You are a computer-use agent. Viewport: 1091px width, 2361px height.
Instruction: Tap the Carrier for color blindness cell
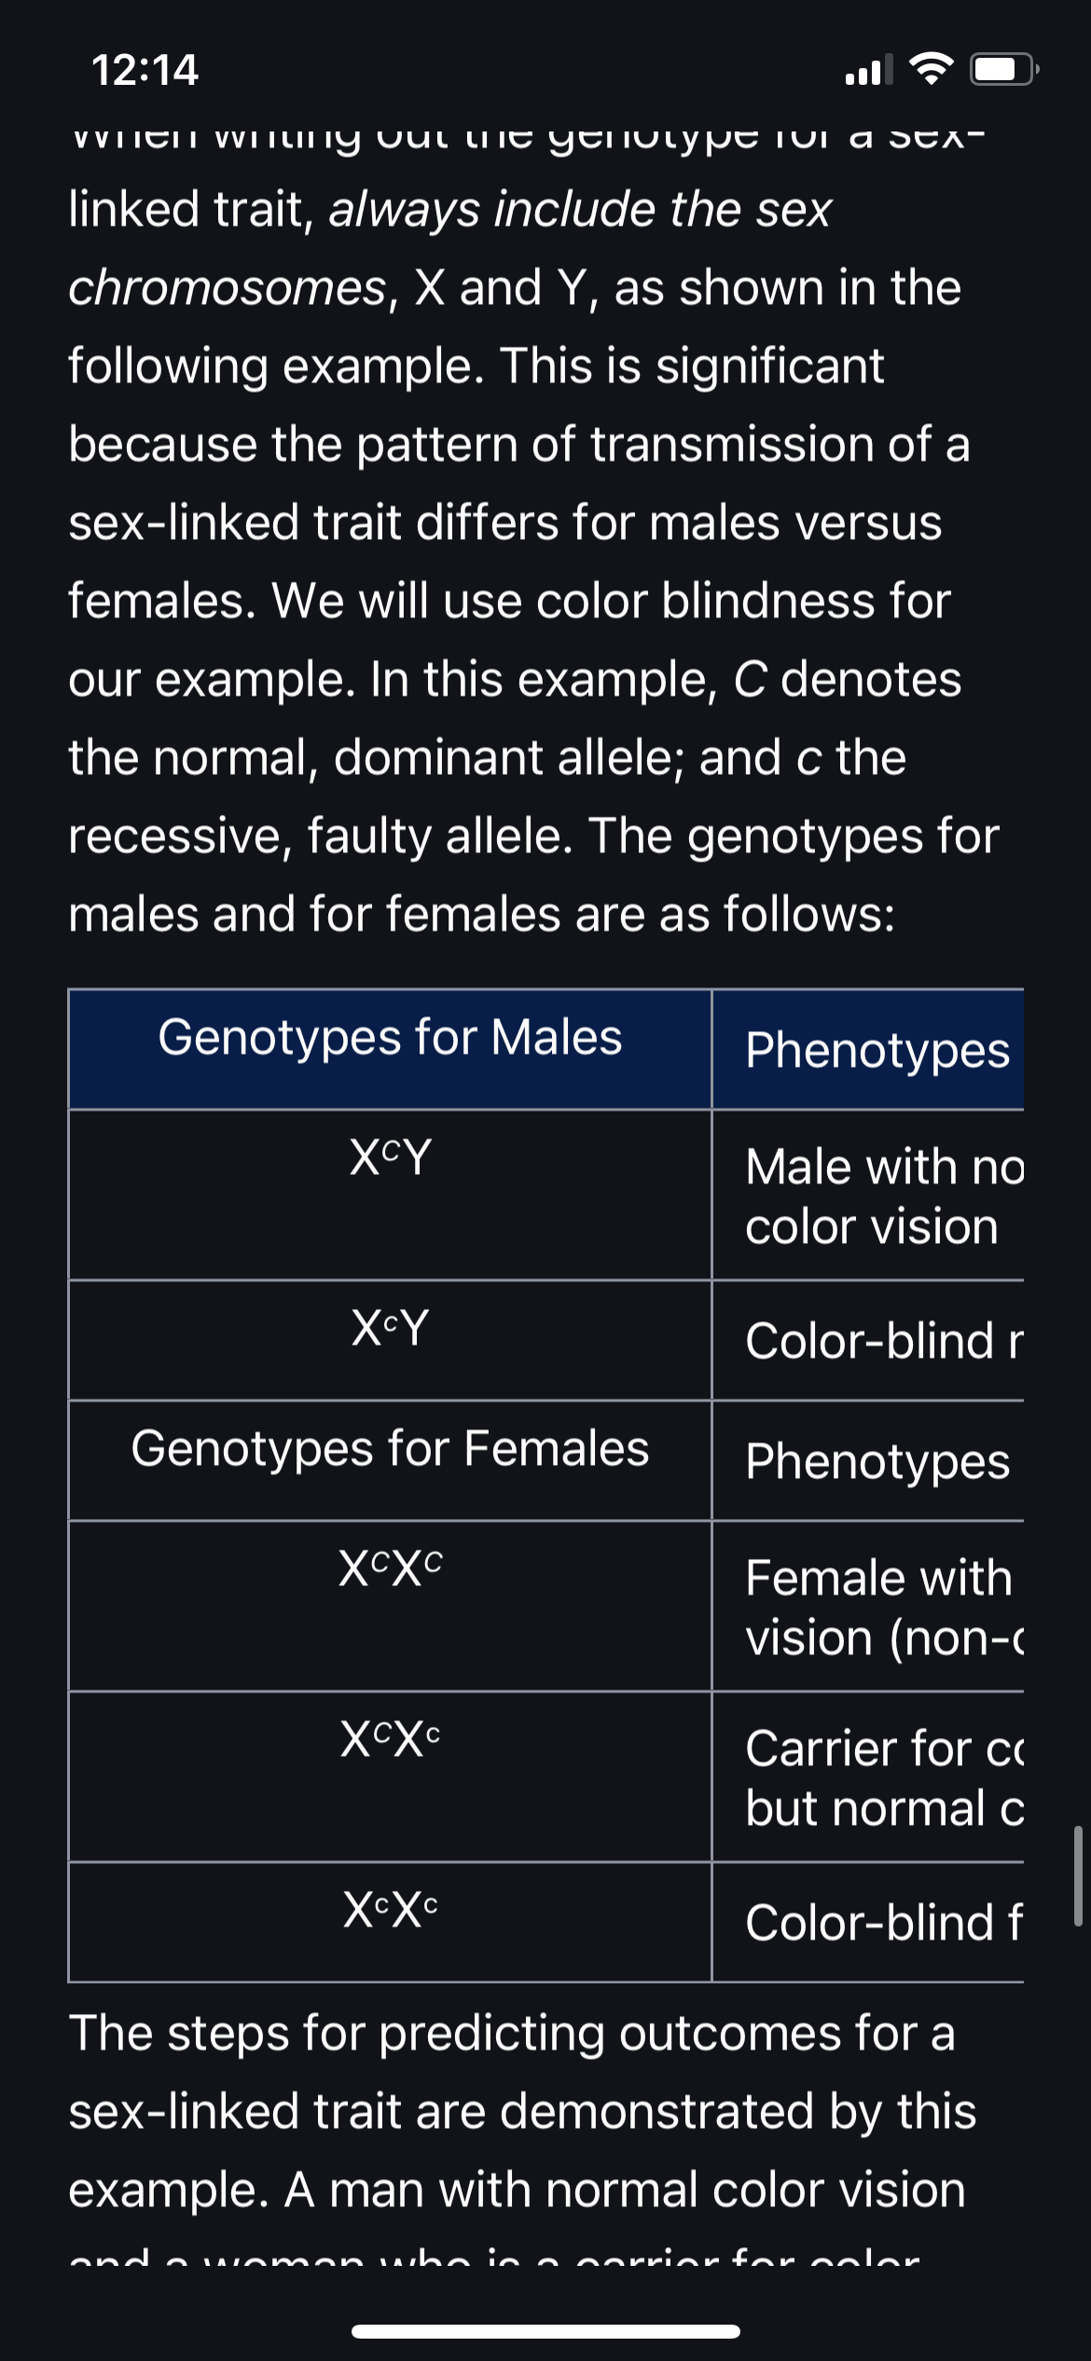(868, 1776)
